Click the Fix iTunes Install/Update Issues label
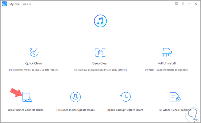 75,110
